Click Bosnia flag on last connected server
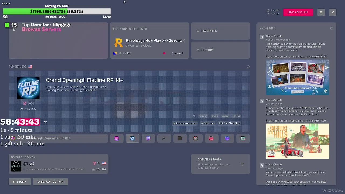This screenshot has height=194, width=345. click(115, 53)
